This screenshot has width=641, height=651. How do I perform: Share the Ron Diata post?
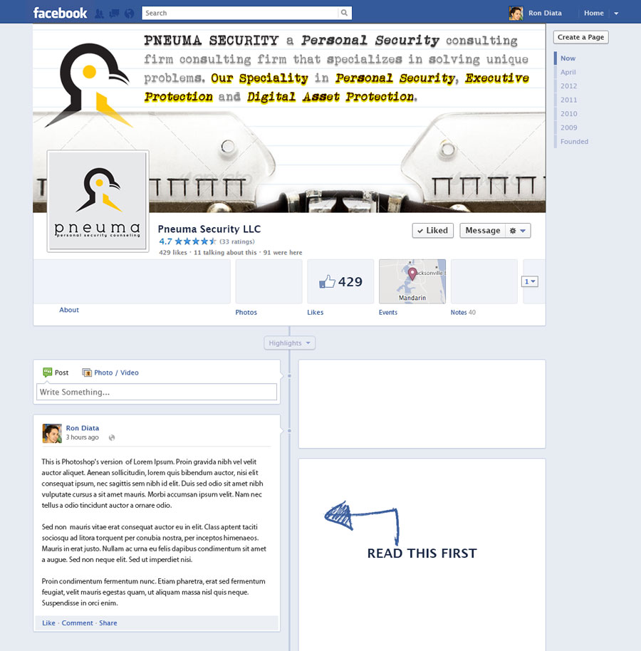(108, 623)
